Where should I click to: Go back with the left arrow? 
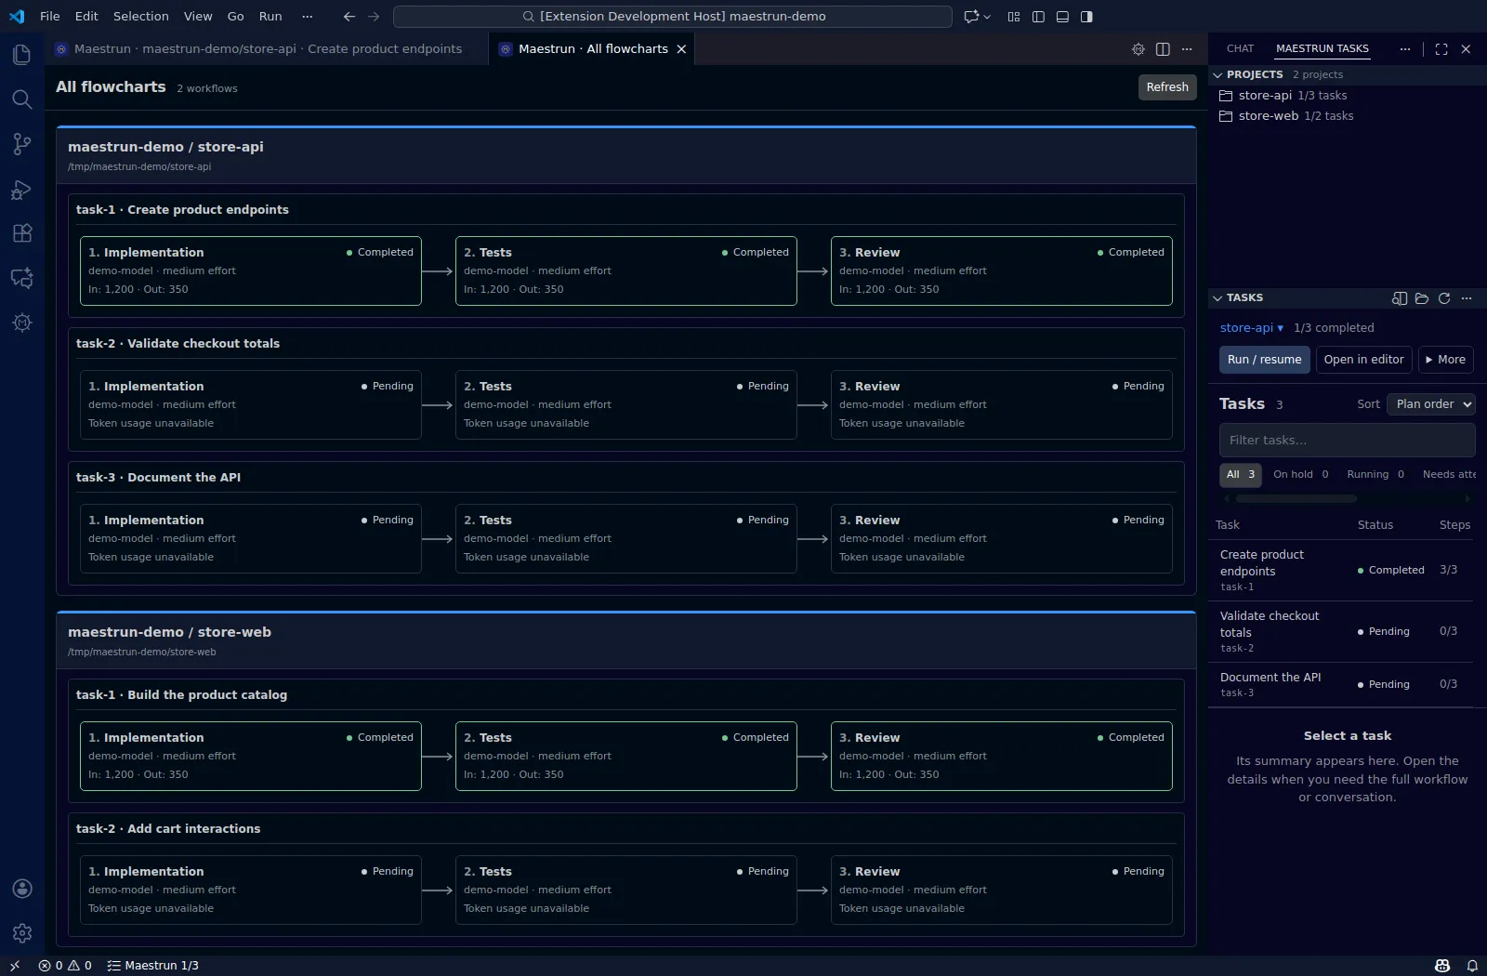(x=349, y=17)
